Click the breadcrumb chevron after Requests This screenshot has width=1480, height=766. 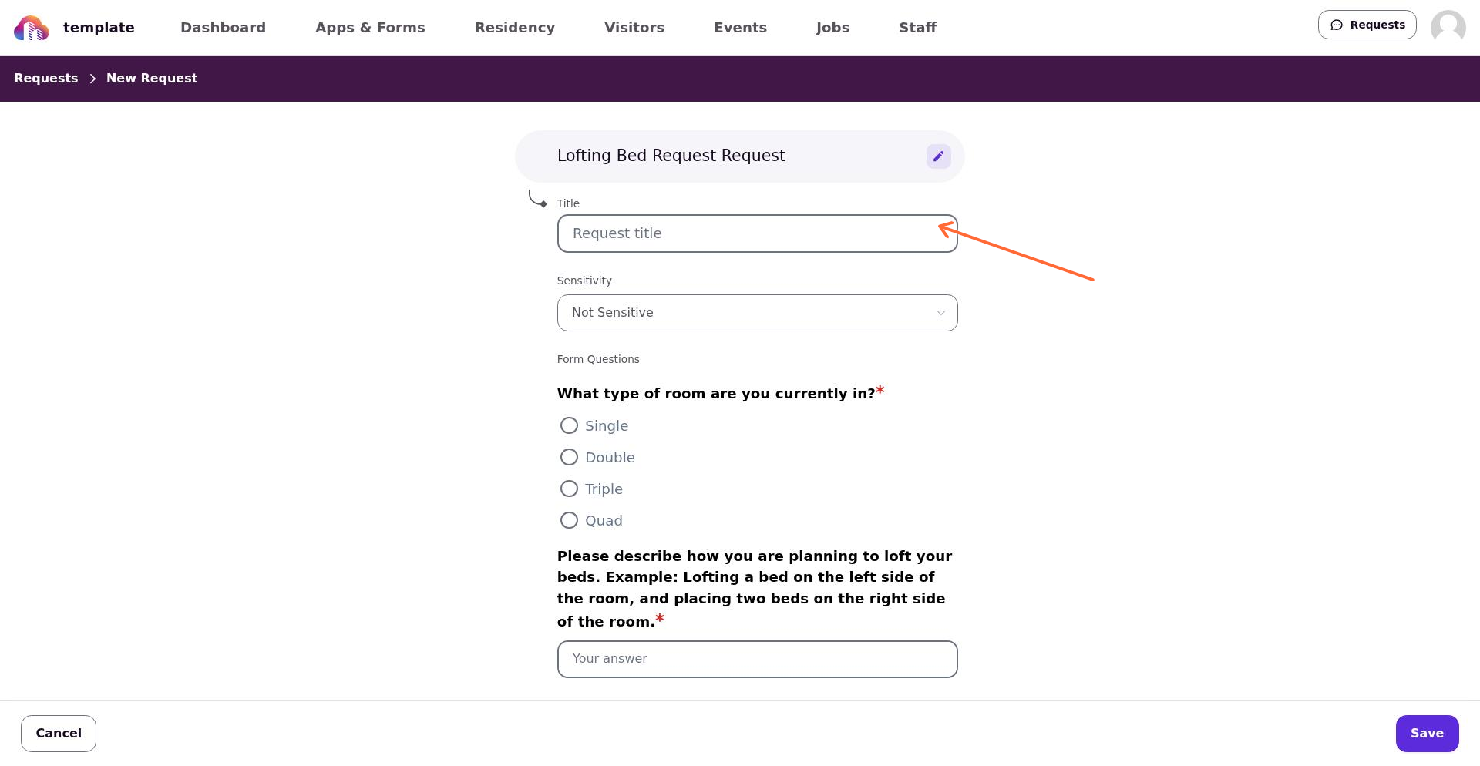click(x=92, y=79)
